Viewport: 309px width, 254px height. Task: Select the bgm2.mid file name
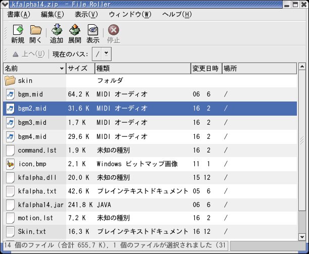click(x=32, y=109)
